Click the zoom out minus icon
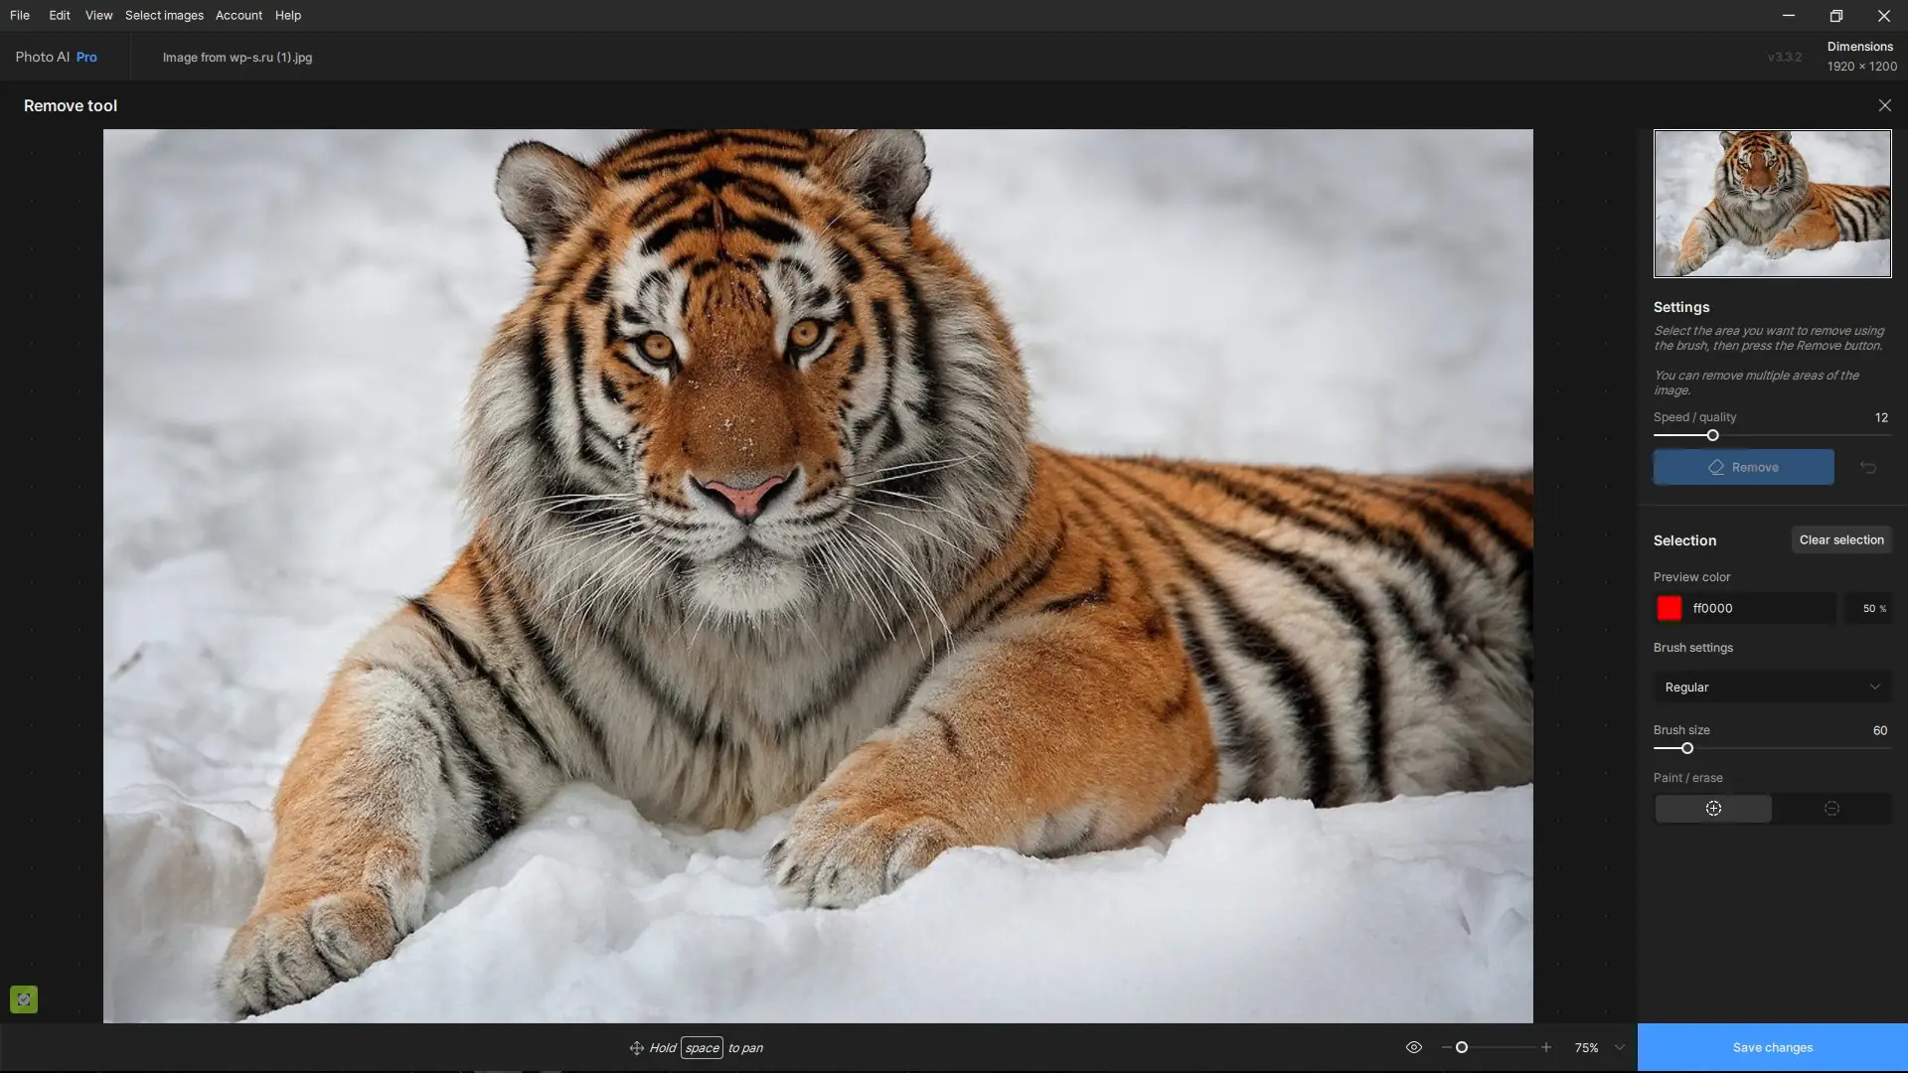1908x1073 pixels. coord(1446,1047)
